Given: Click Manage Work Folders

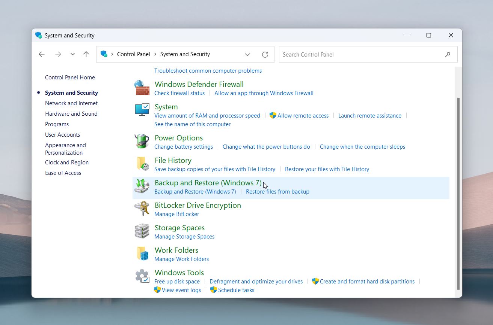Looking at the screenshot, I should click(182, 259).
